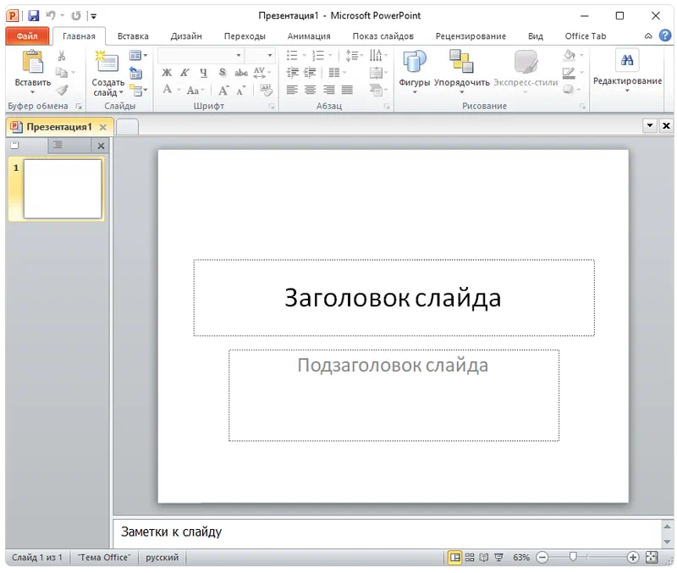
Task: Toggle bold (Ж) formatting
Action: pyautogui.click(x=167, y=73)
